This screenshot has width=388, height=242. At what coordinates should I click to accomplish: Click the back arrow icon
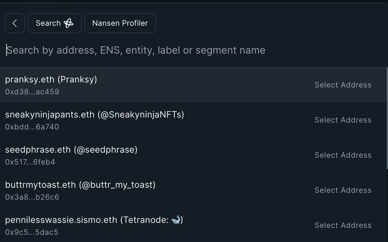coord(15,23)
